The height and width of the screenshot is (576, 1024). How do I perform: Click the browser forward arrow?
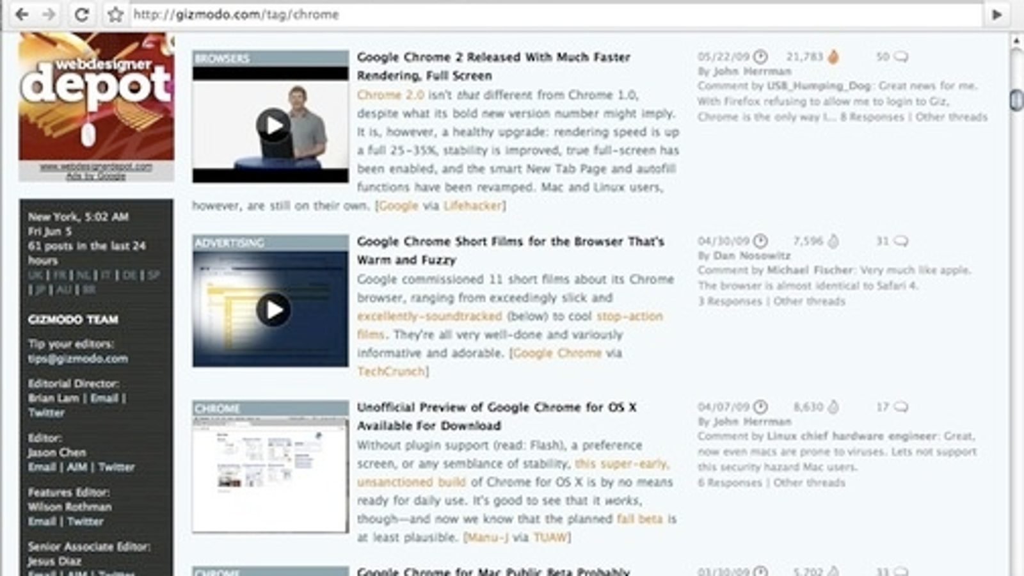click(x=49, y=14)
